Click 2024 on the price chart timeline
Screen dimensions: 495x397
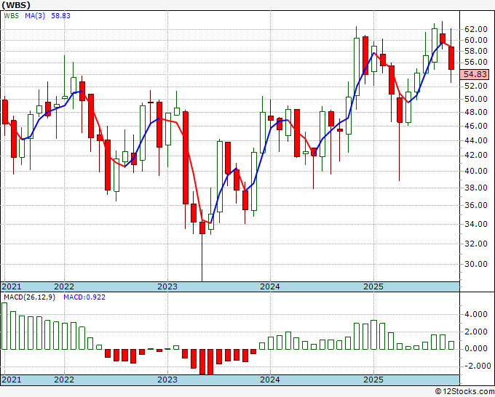(270, 286)
